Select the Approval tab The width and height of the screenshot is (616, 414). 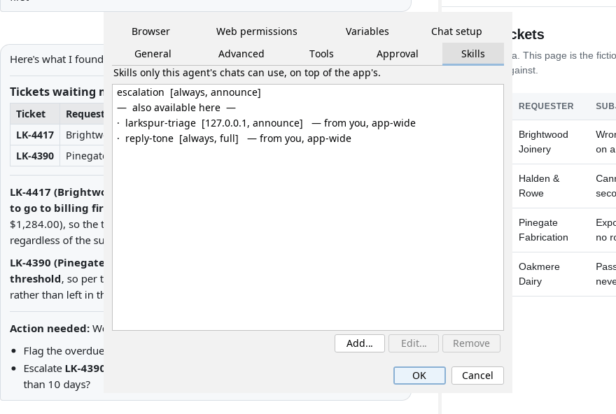(x=397, y=54)
